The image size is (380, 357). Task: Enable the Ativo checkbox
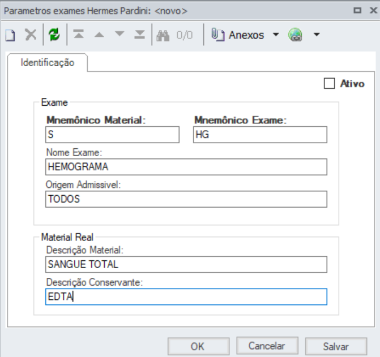click(x=330, y=84)
